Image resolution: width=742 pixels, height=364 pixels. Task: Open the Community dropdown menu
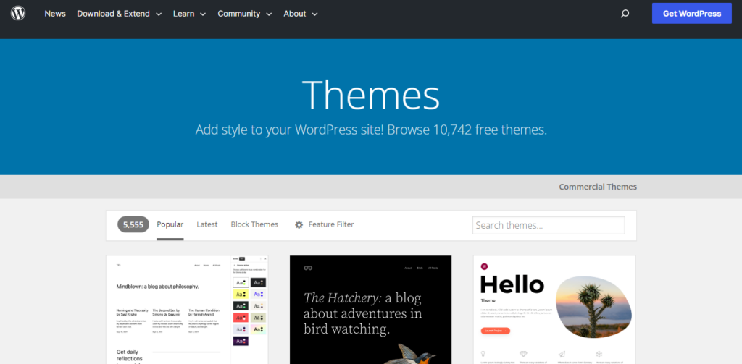244,14
